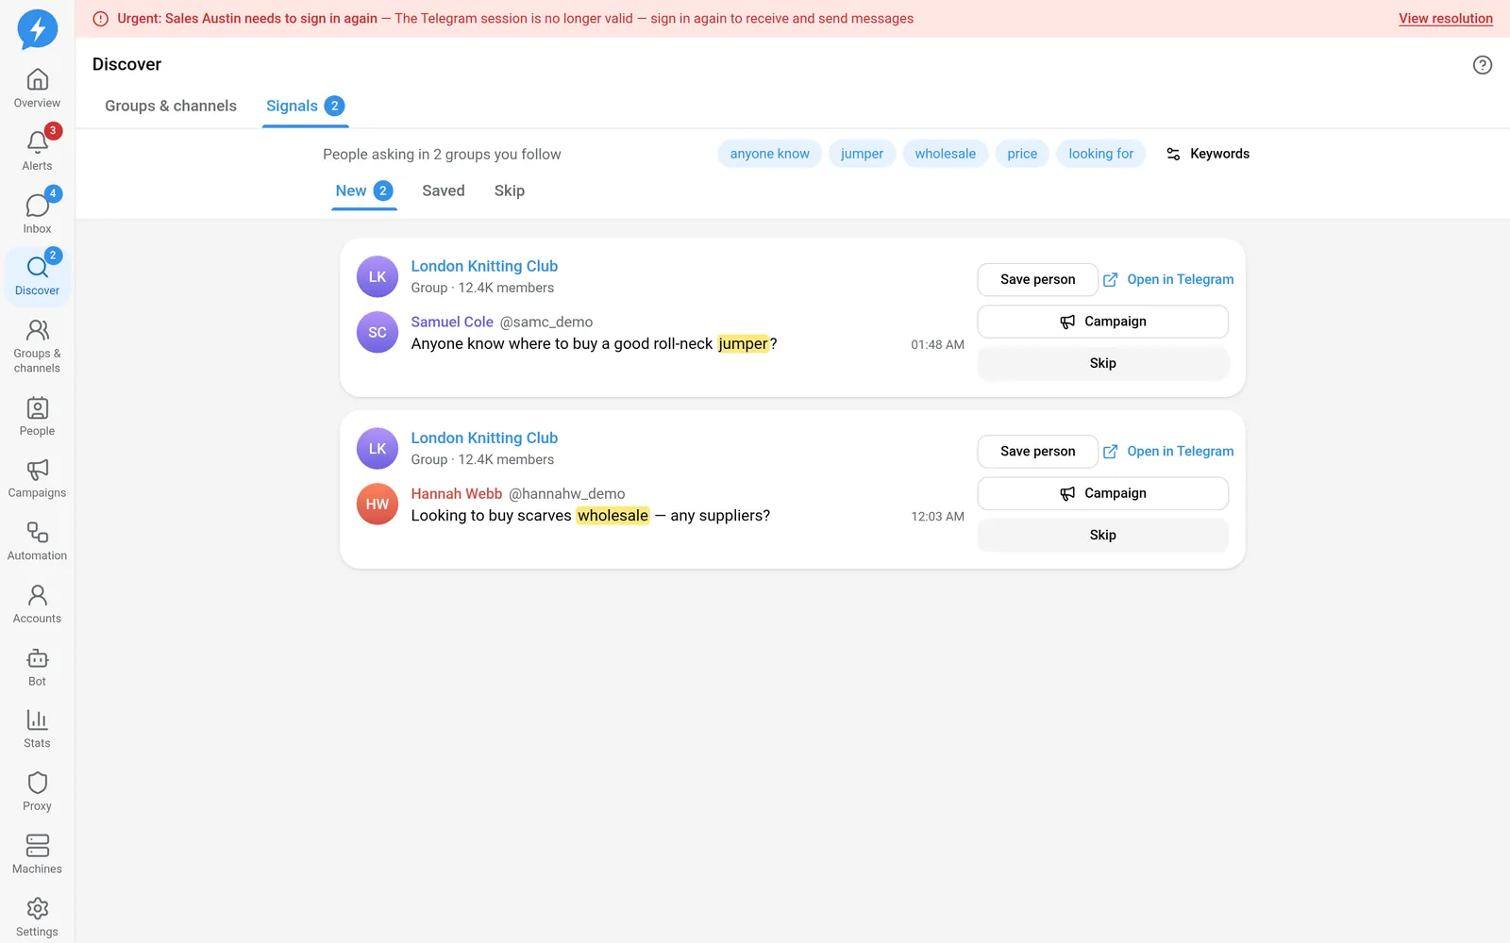This screenshot has width=1510, height=943.
Task: Switch to Skip signals subtab
Action: point(510,190)
